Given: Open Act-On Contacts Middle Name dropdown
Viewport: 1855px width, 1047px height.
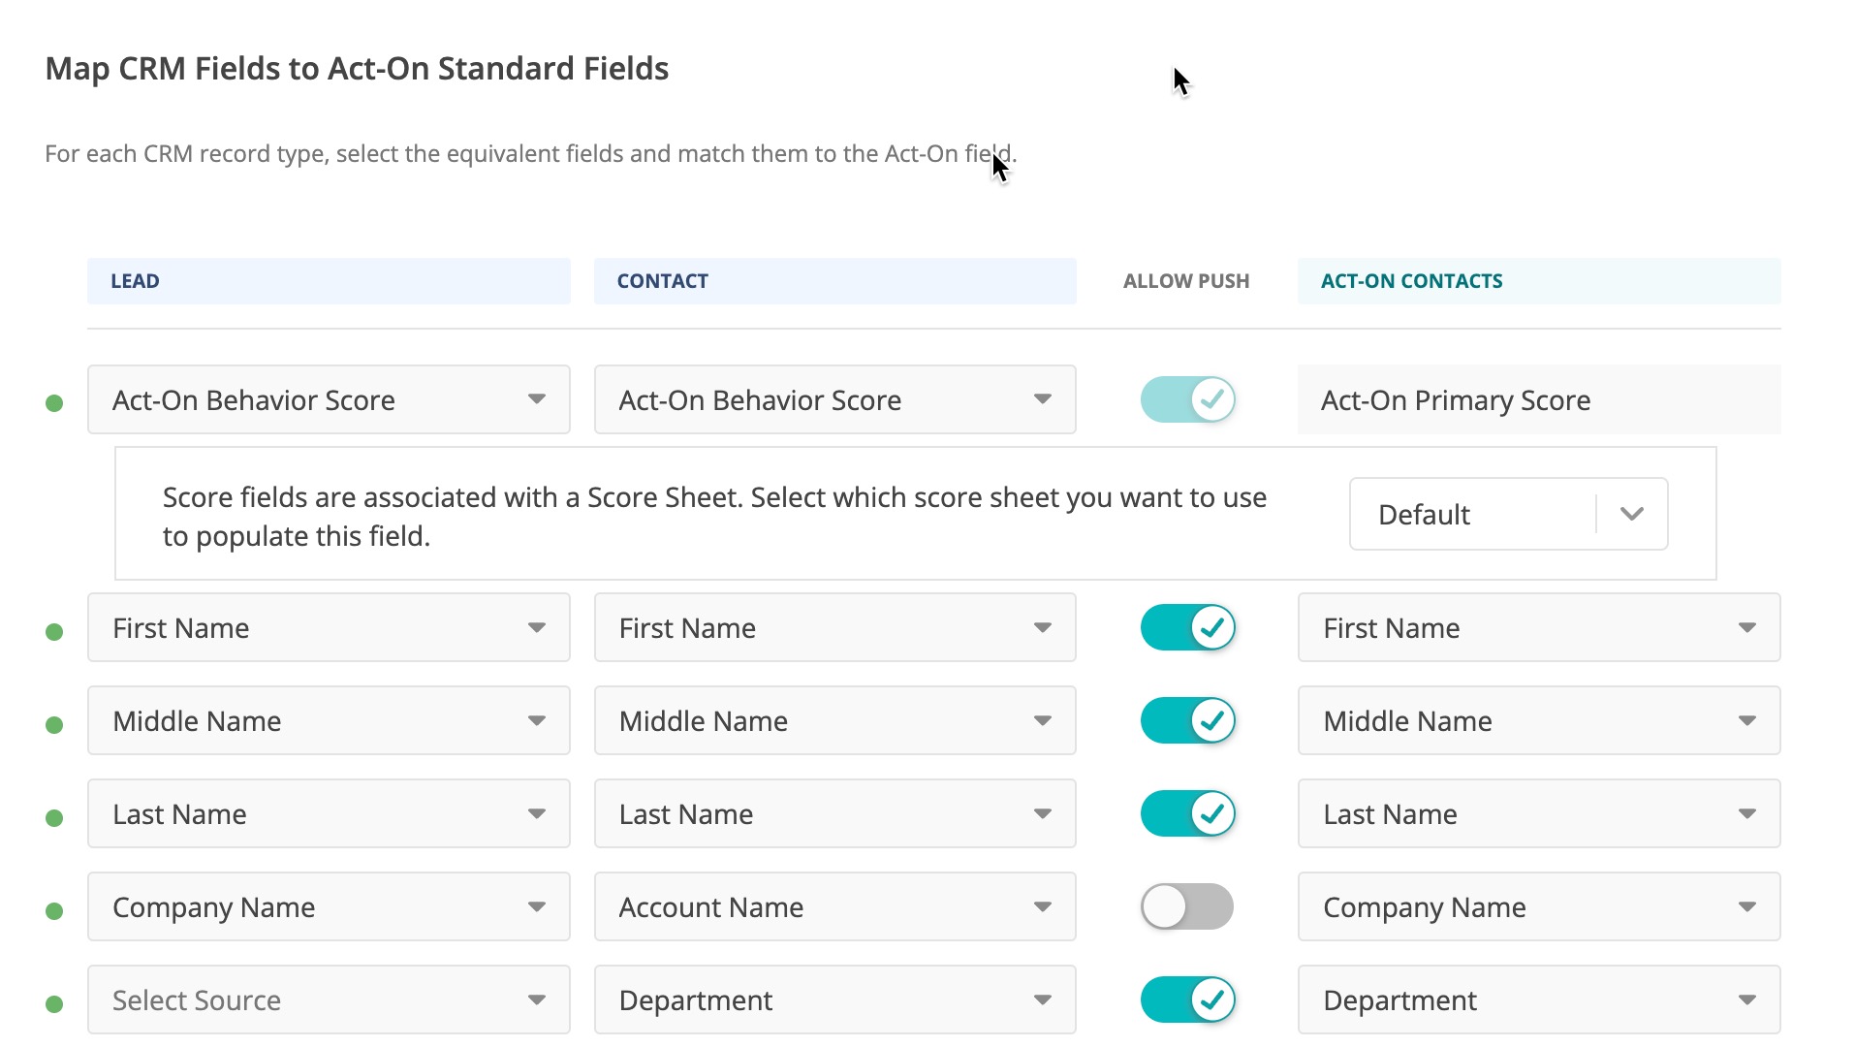Looking at the screenshot, I should coord(1539,721).
